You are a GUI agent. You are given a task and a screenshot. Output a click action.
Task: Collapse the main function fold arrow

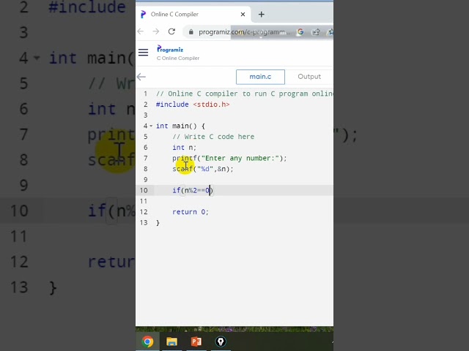151,126
